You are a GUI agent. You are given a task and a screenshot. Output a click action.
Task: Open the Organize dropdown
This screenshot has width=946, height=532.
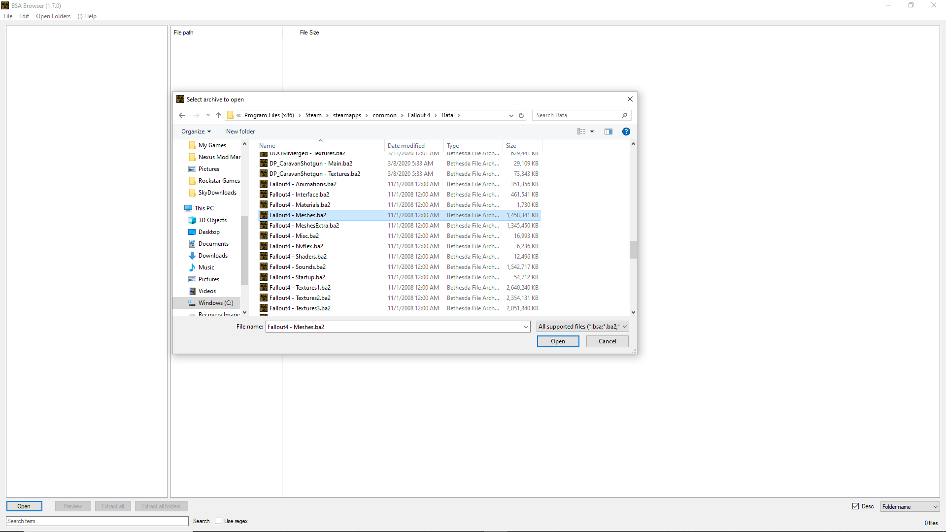(196, 132)
